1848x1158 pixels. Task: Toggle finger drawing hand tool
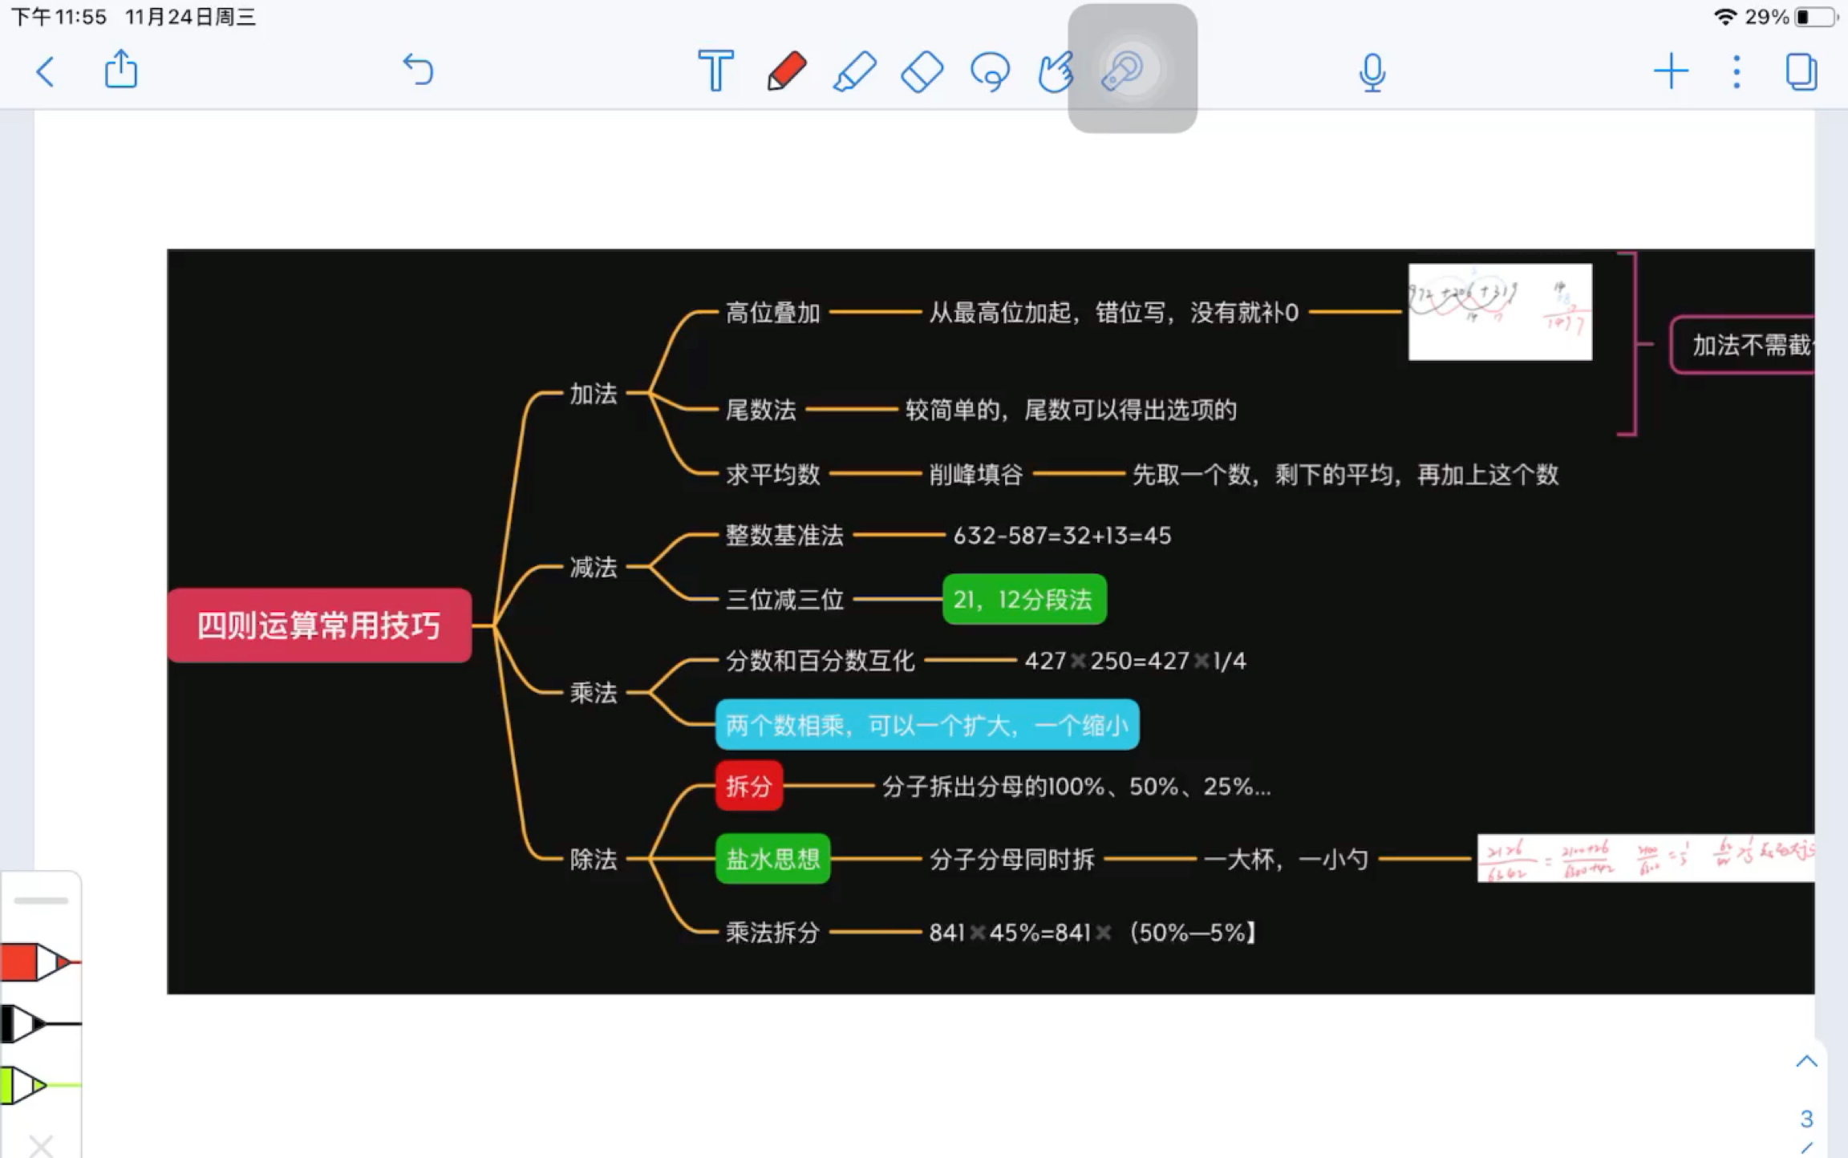[x=1056, y=72]
